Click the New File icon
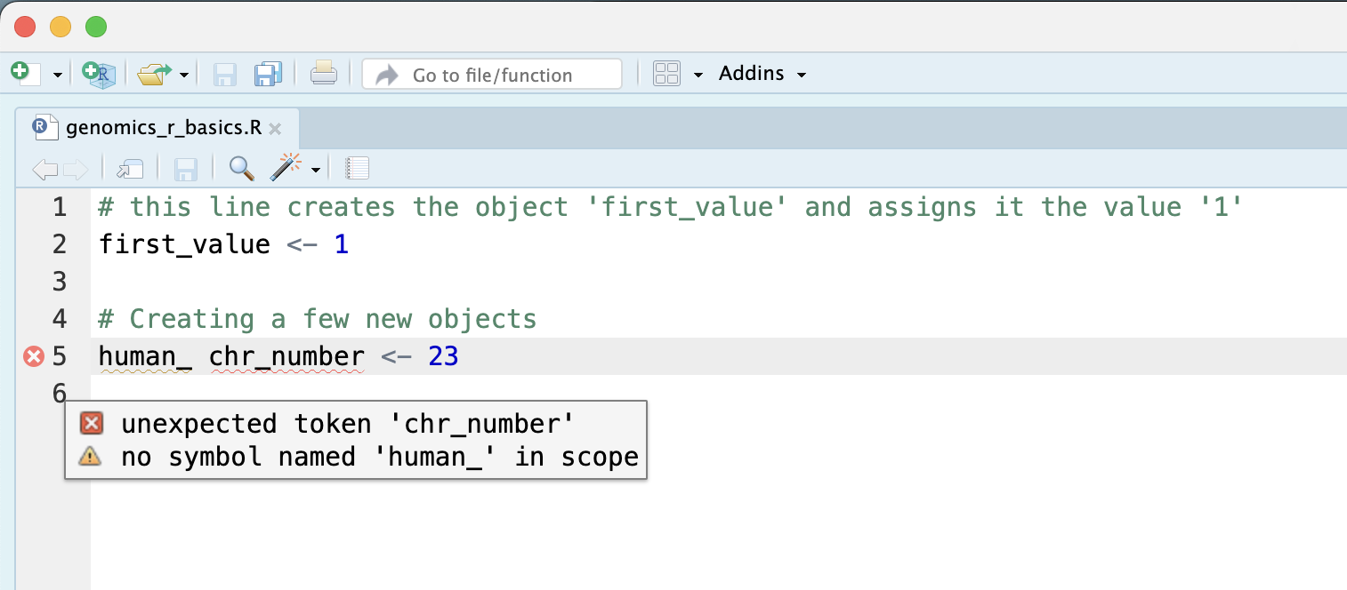This screenshot has width=1347, height=590. tap(25, 73)
